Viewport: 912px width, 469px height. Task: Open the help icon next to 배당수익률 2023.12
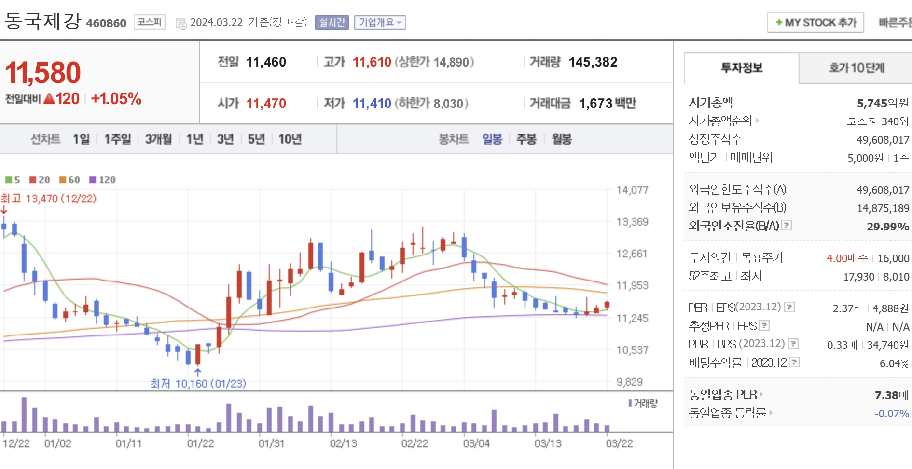795,362
